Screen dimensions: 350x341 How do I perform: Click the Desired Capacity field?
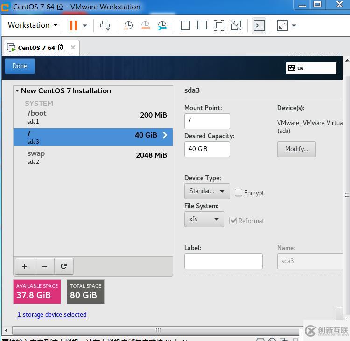[207, 149]
